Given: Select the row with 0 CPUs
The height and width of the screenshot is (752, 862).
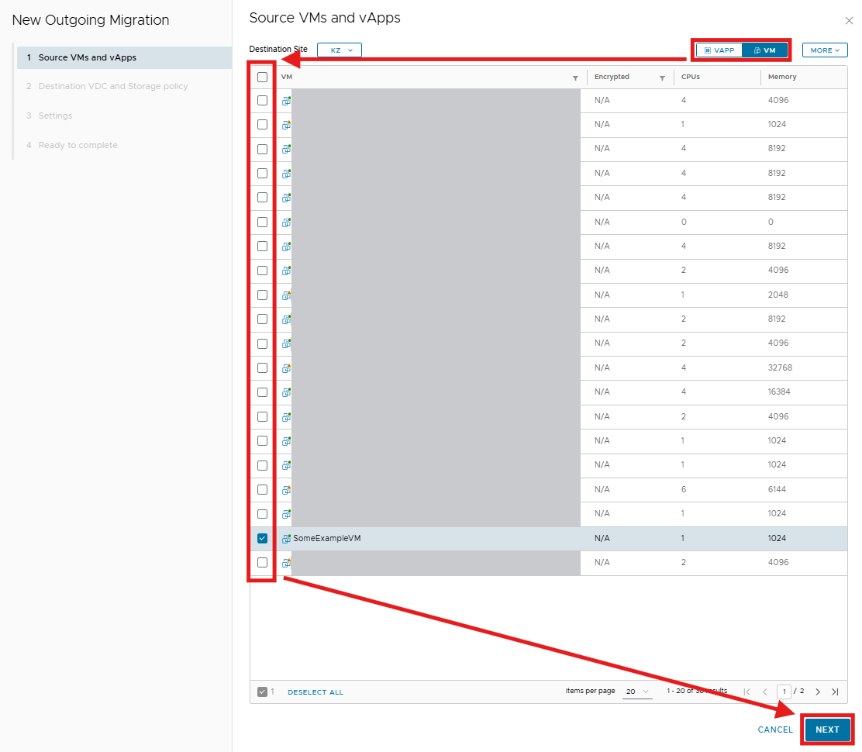Looking at the screenshot, I should [262, 222].
